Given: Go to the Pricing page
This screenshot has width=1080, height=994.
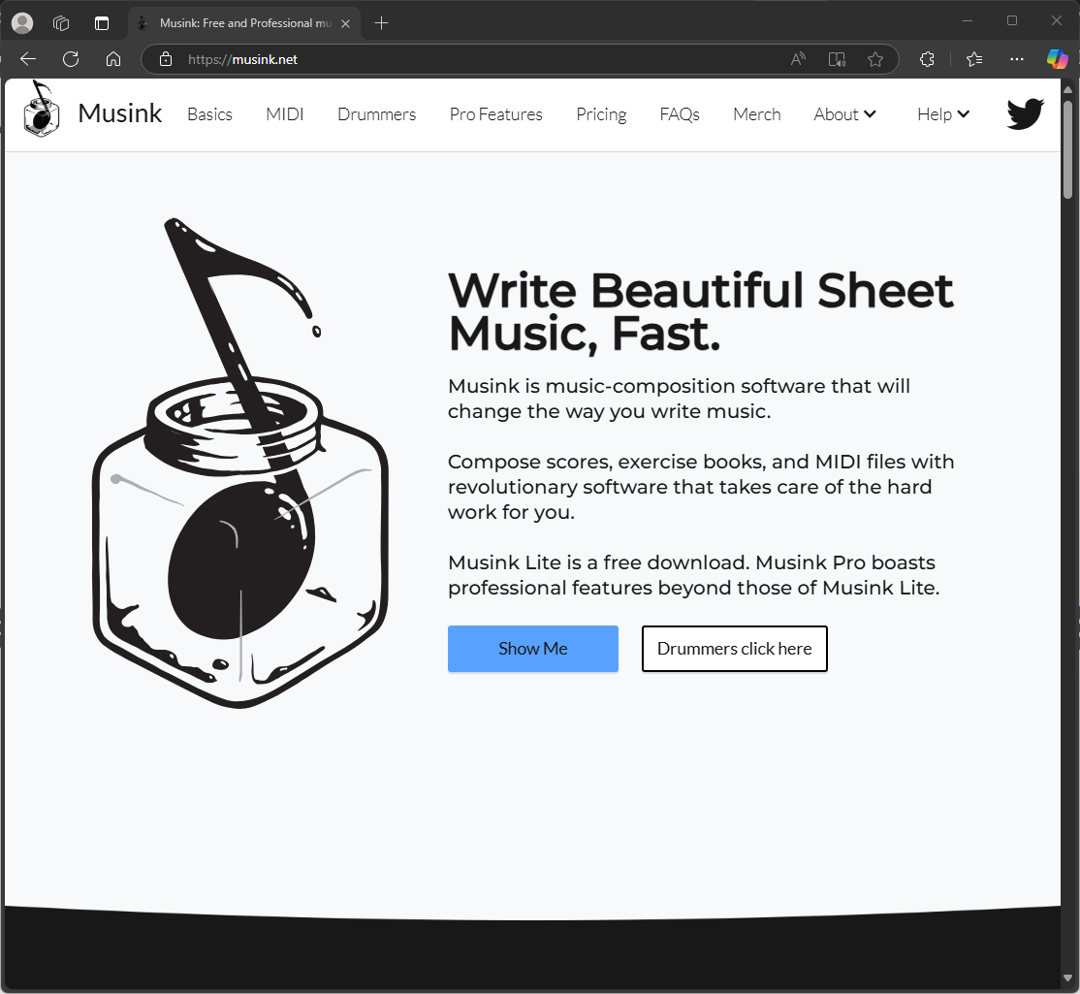Looking at the screenshot, I should (x=601, y=114).
